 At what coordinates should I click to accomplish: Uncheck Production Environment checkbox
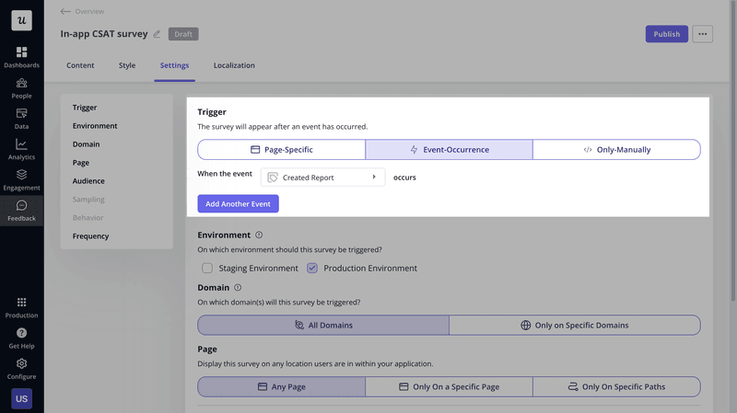point(312,268)
